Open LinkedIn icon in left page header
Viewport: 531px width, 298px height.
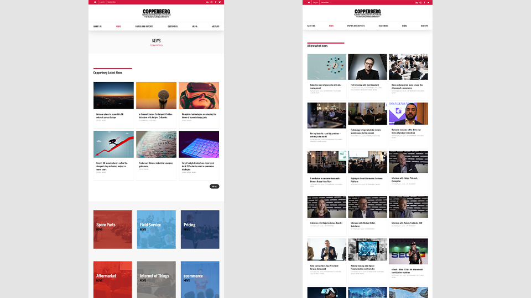point(207,2)
